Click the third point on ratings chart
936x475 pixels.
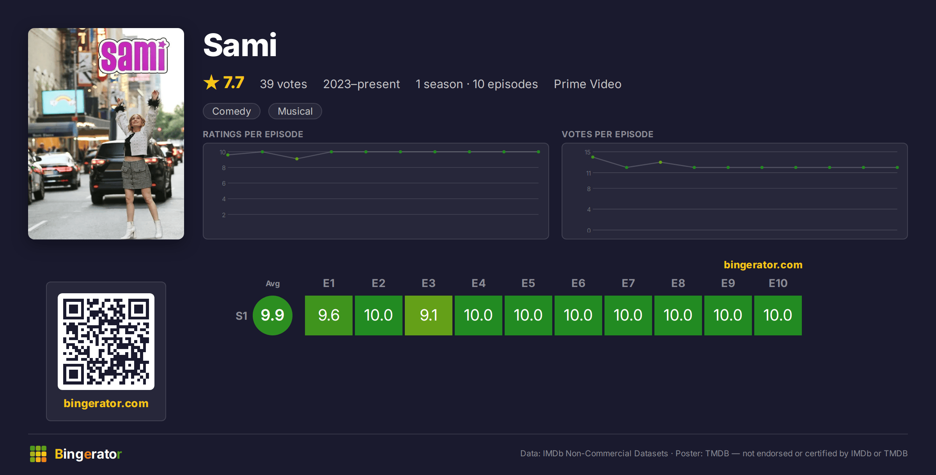tap(297, 159)
